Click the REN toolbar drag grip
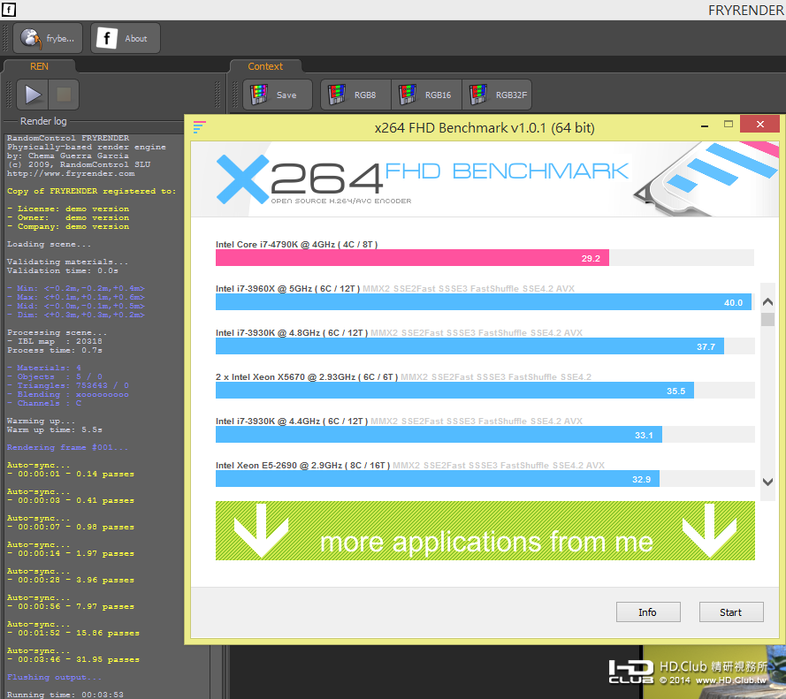 click(x=8, y=95)
